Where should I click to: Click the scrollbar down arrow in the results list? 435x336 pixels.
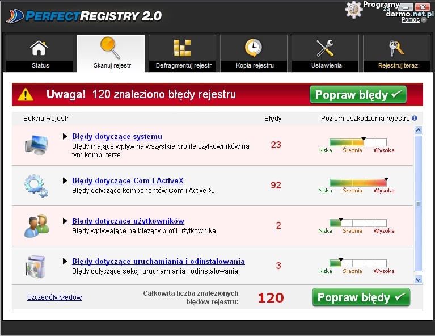pos(419,279)
